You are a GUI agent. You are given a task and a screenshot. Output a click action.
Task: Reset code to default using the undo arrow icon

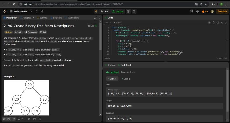(x=222, y=23)
